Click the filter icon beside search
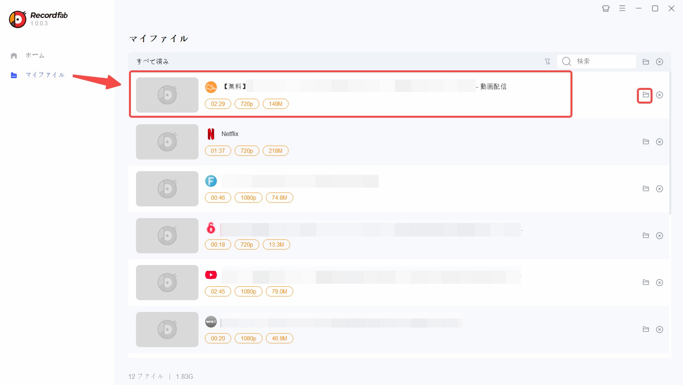 (547, 62)
